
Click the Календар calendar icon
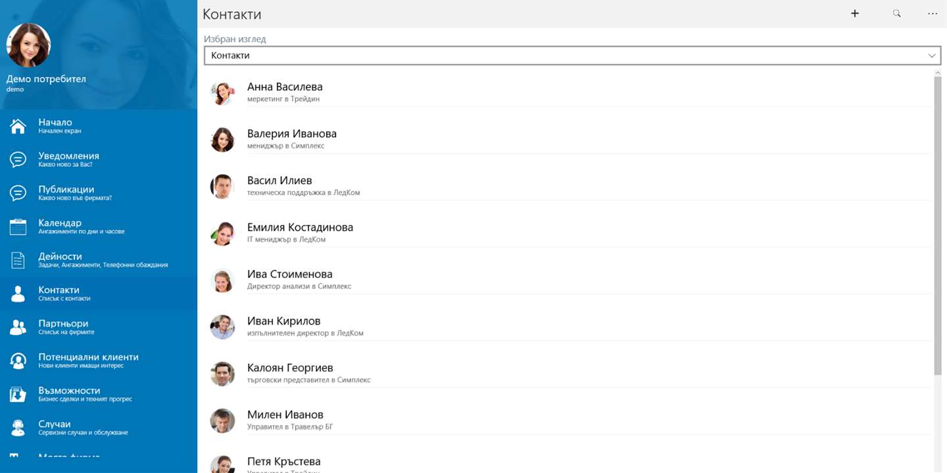click(x=18, y=227)
